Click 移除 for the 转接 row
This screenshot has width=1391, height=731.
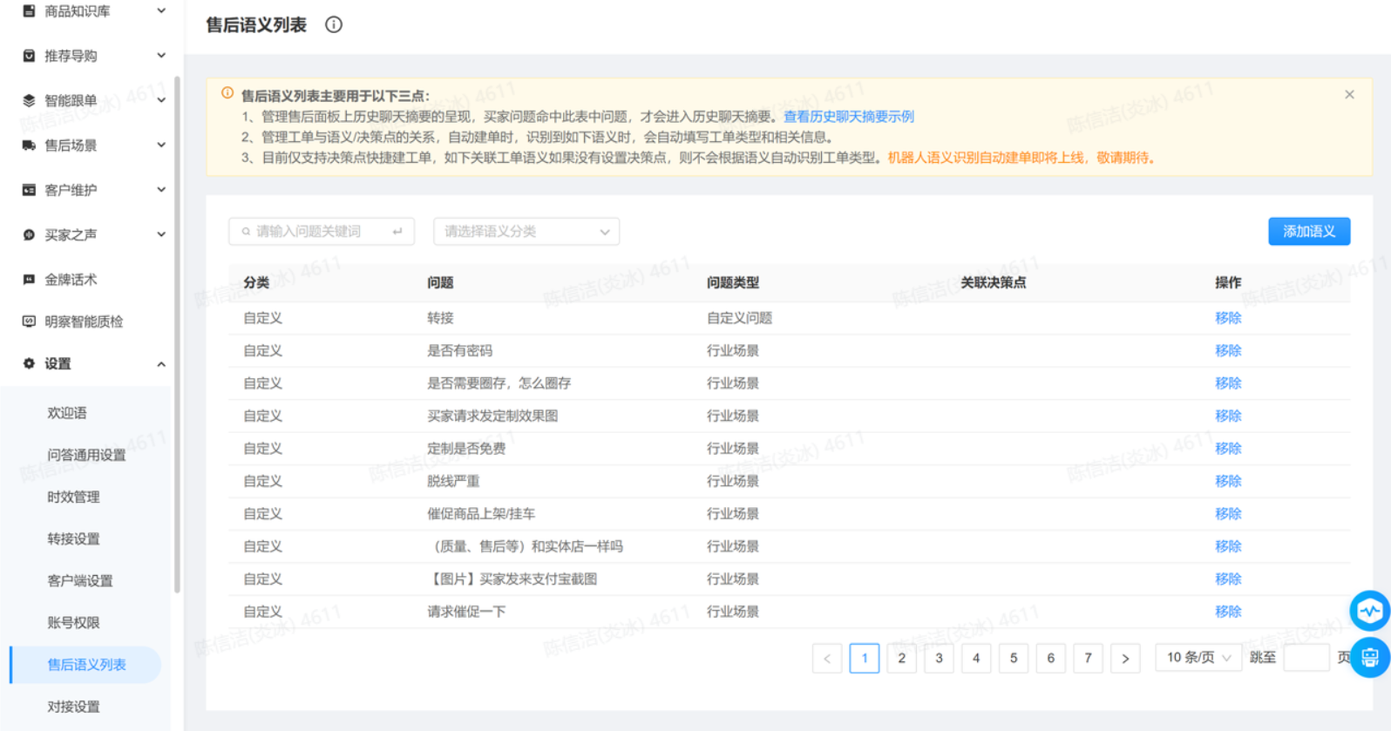tap(1228, 318)
